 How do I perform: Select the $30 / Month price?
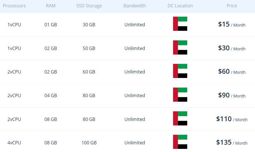point(232,48)
